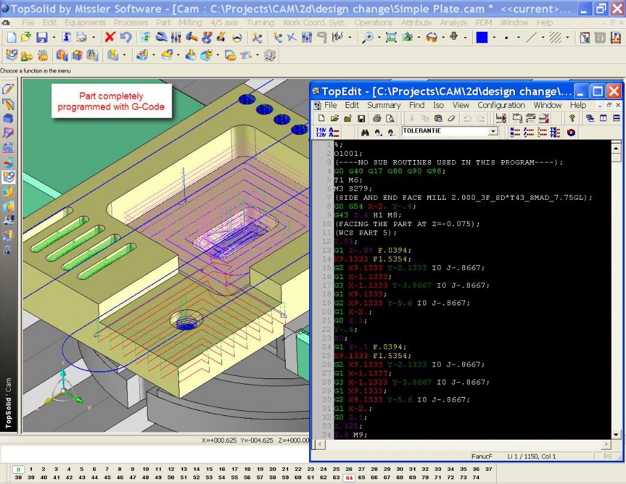The height and width of the screenshot is (484, 626).
Task: Open the TOLERANTIE combo box dropdown
Action: (493, 131)
